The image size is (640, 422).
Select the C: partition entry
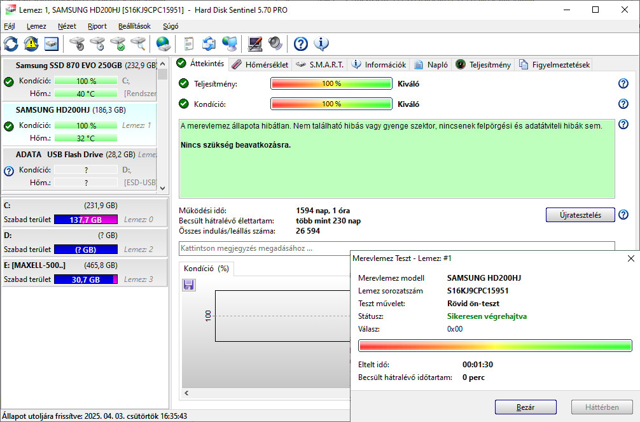(85, 213)
